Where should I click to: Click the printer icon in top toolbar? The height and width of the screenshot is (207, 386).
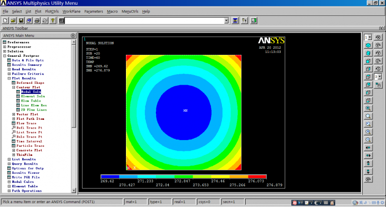click(x=37, y=21)
